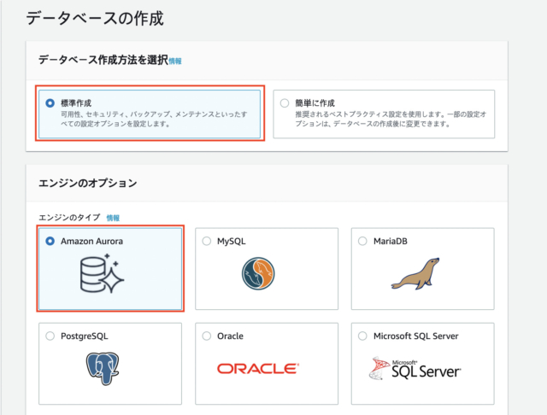Click the PostgreSQL elephant logo
This screenshot has width=547, height=415.
coord(103,368)
